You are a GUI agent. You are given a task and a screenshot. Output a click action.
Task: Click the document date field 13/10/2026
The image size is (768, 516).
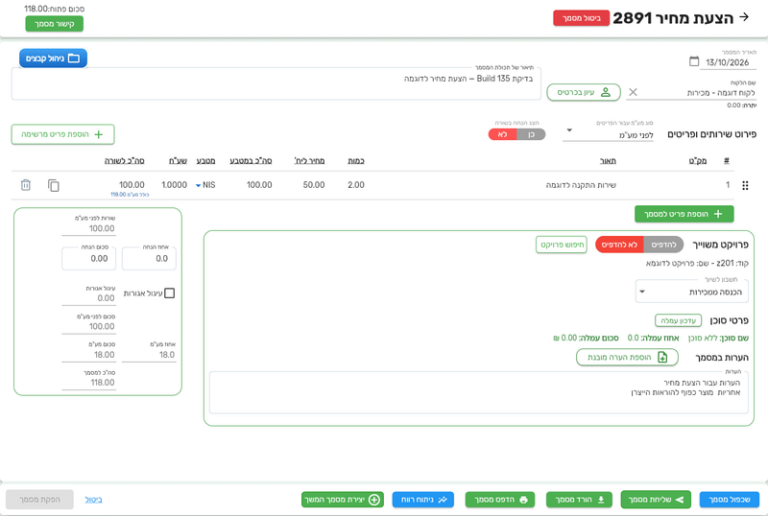coord(728,62)
